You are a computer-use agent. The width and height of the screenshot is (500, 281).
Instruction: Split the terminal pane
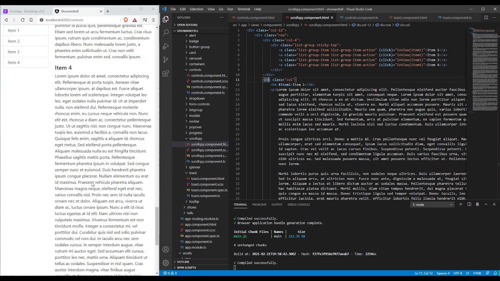pos(469,204)
